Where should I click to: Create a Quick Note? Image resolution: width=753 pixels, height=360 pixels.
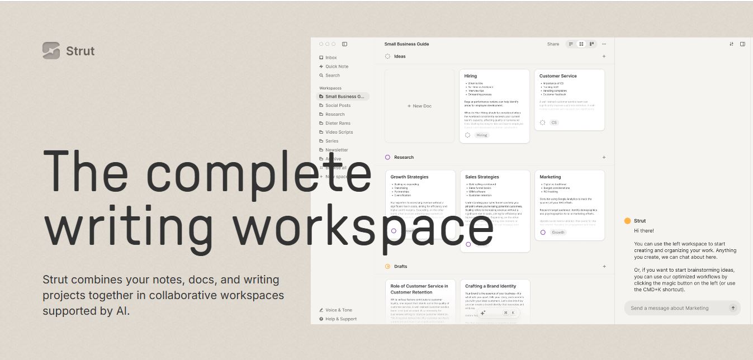[x=337, y=67]
